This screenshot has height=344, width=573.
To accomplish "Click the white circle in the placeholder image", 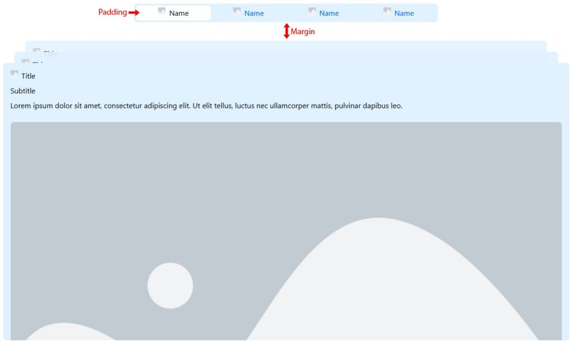I will (170, 285).
